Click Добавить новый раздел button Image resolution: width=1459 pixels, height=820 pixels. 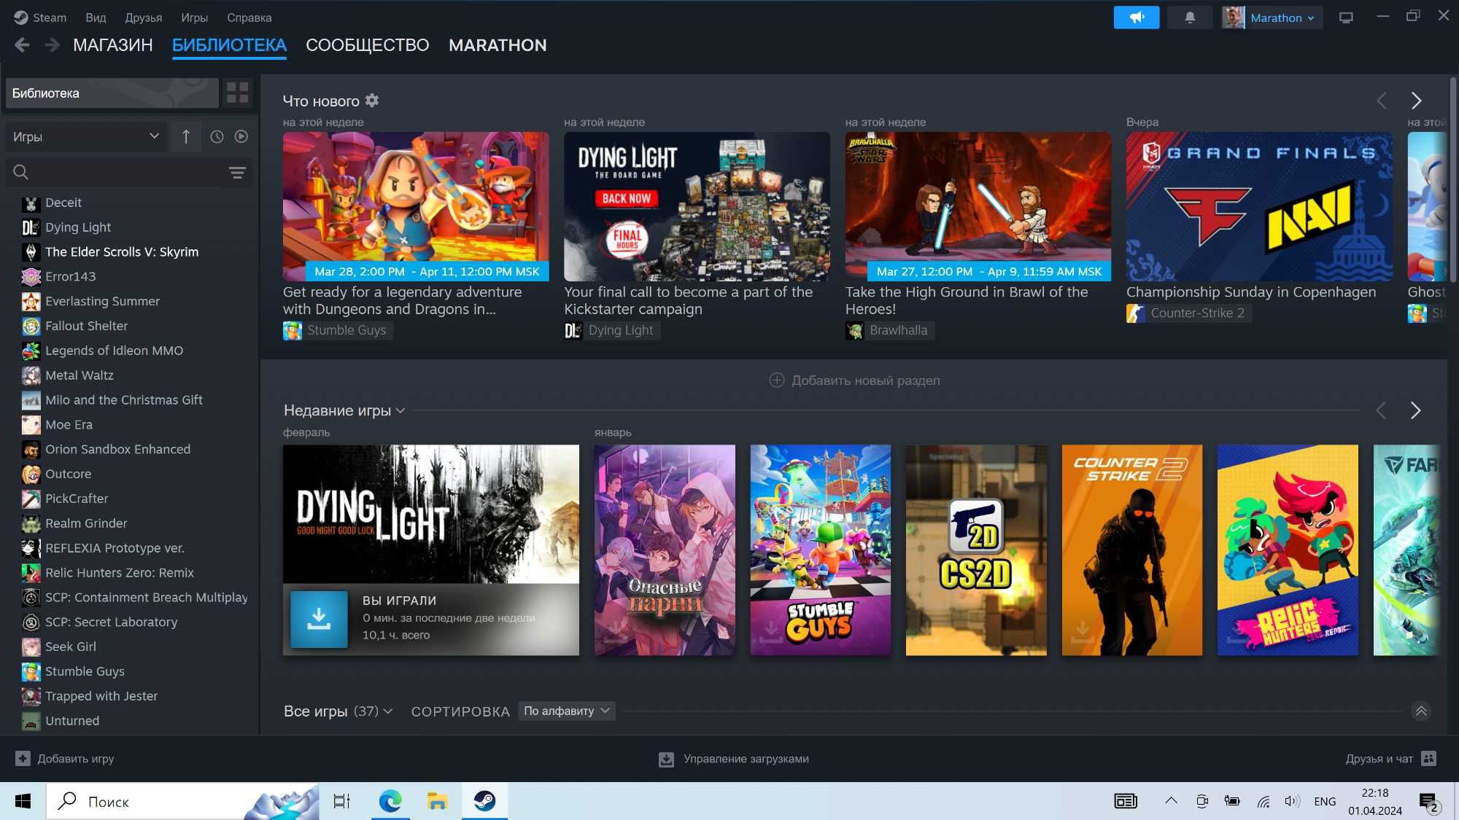854,380
